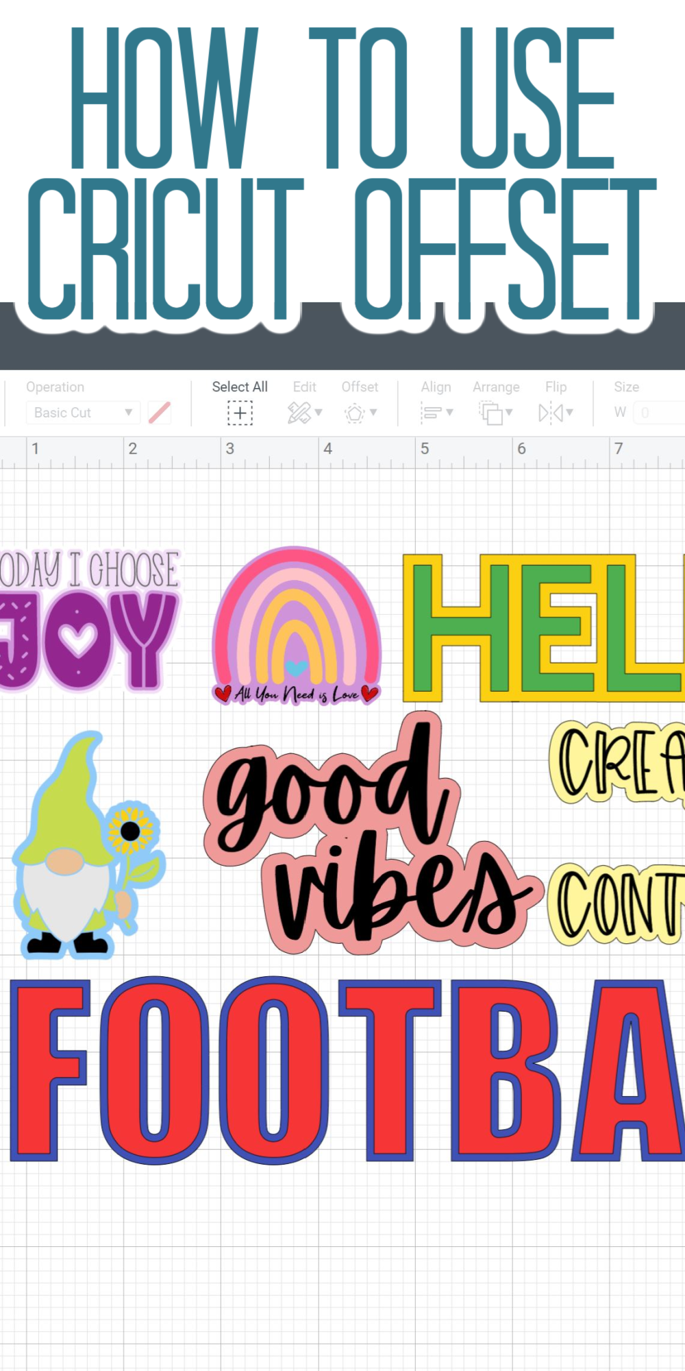The height and width of the screenshot is (1371, 685).
Task: Click the Arrange menu label
Action: [x=496, y=387]
